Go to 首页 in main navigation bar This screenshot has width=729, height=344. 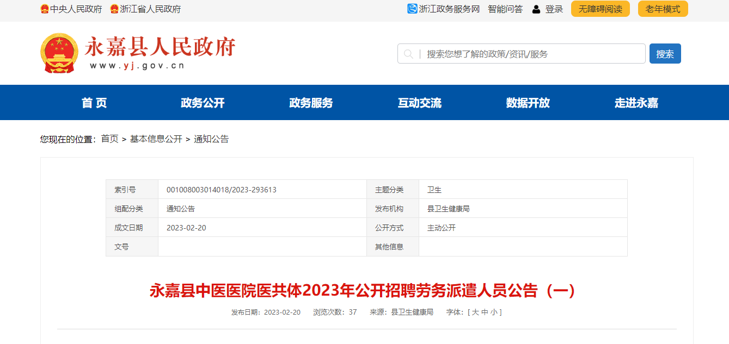94,103
